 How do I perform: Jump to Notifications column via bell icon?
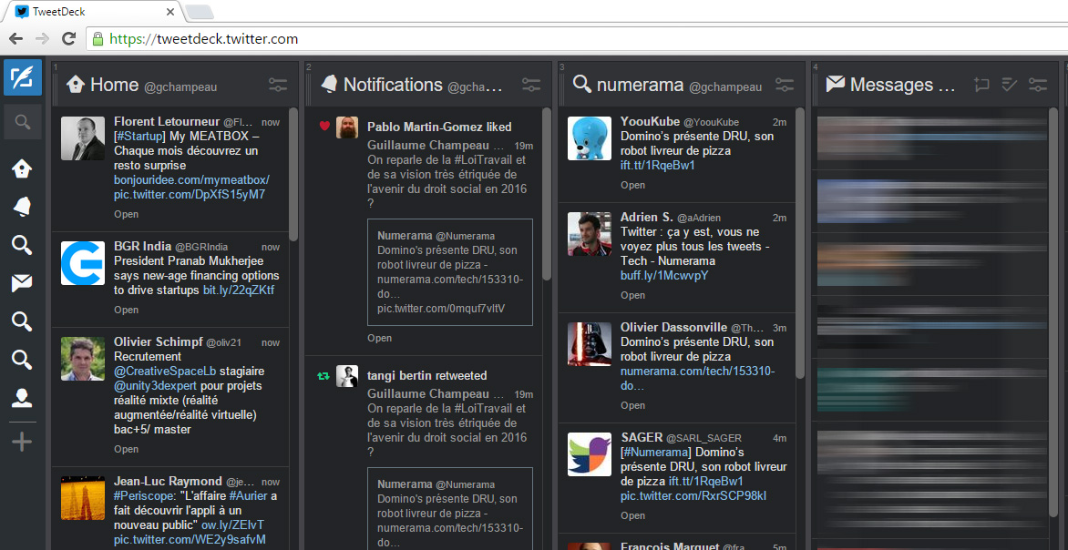[x=23, y=207]
